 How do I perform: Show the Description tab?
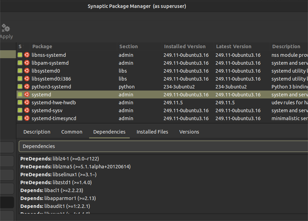pyautogui.click(x=37, y=132)
